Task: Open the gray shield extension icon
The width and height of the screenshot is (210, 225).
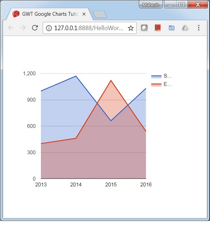Action: pyautogui.click(x=144, y=28)
